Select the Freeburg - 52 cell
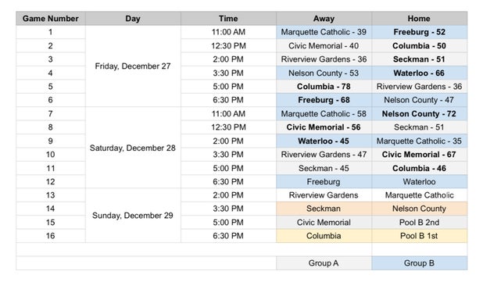The image size is (483, 282). [419, 32]
